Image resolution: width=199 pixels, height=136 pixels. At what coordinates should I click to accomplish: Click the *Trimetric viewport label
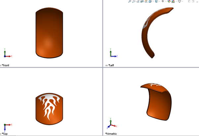111,134
